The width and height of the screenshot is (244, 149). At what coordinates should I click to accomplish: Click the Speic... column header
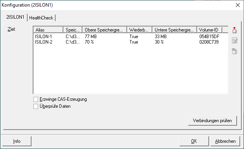pos(73,30)
